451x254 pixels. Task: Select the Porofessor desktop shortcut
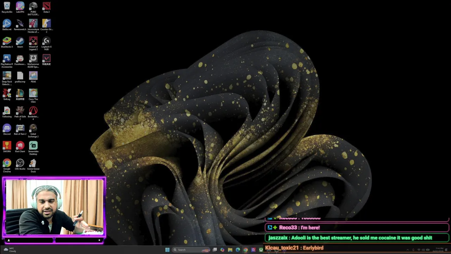coord(20,60)
